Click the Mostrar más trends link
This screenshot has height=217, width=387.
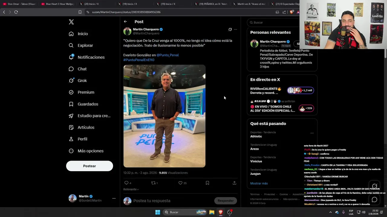tap(259, 184)
